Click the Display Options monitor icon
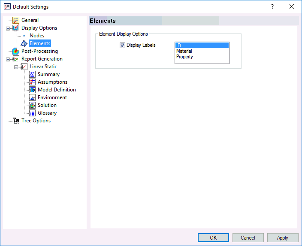The width and height of the screenshot is (302, 246). point(16,28)
